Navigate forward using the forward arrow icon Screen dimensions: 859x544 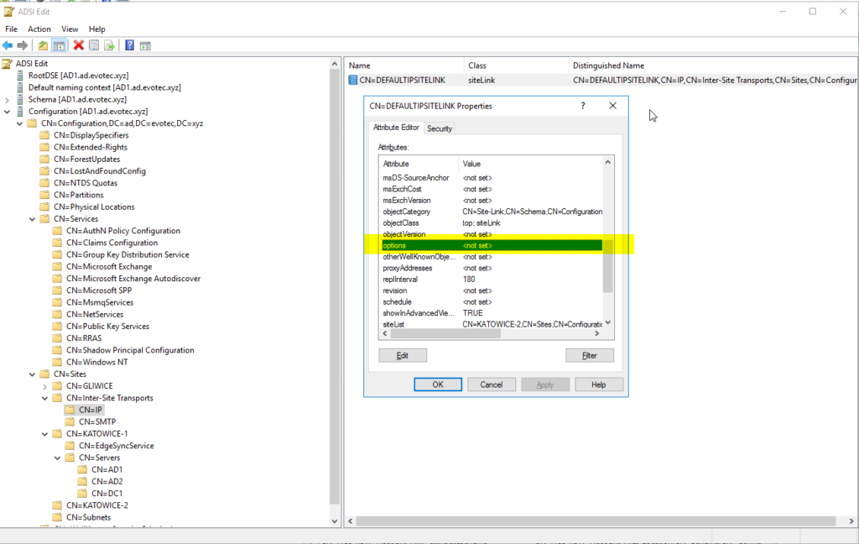click(x=21, y=44)
